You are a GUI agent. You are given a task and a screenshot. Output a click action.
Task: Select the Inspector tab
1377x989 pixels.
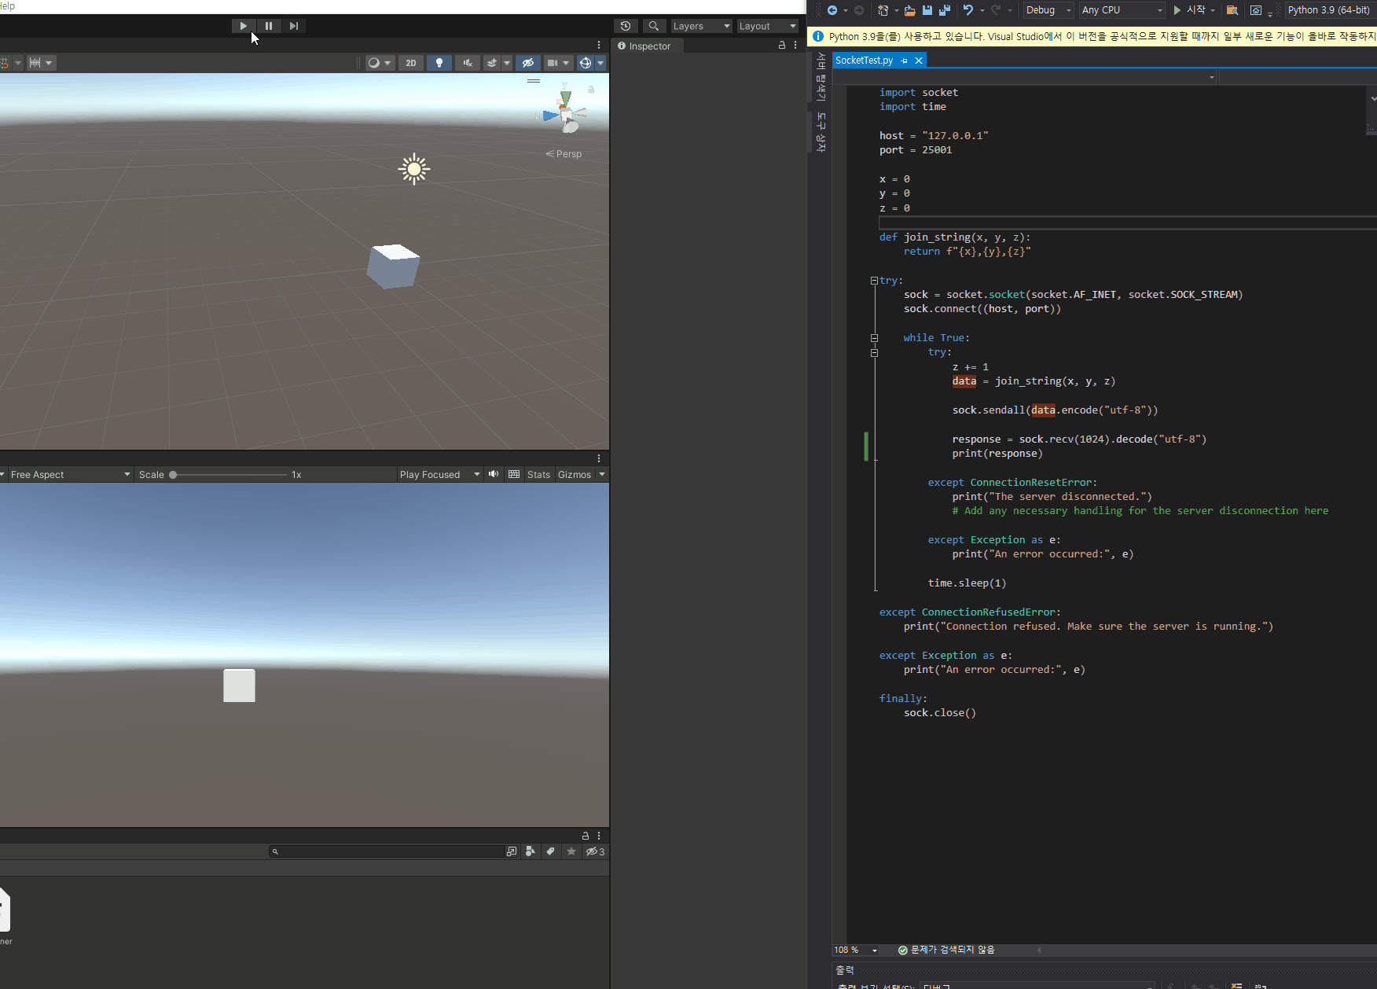(645, 46)
